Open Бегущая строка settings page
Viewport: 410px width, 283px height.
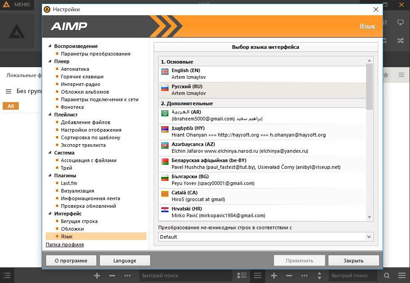point(79,221)
